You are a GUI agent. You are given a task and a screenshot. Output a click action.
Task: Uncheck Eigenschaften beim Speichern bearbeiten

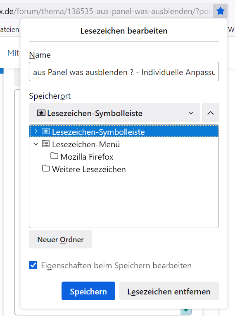point(33,265)
